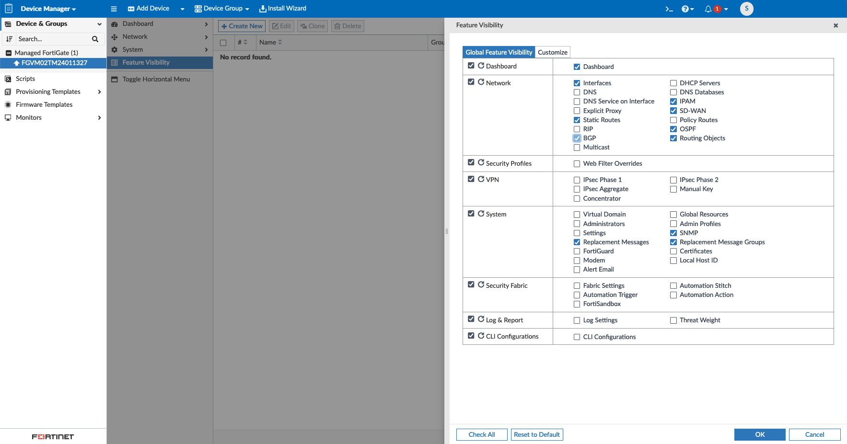Uncheck the SD-WAN checkbox
Screen dimensions: 847x444
tap(673, 111)
